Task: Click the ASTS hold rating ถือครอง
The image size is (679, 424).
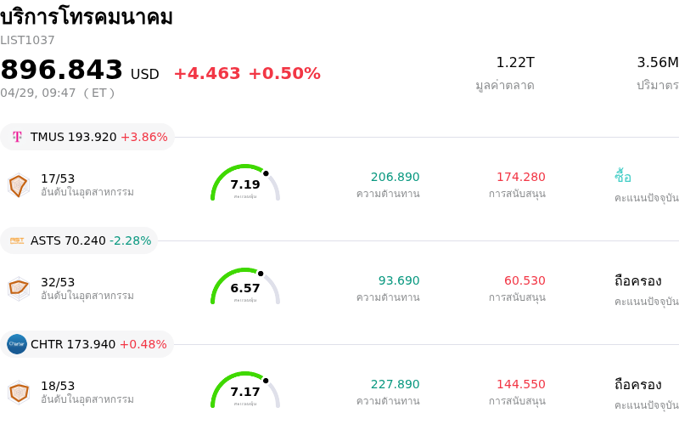Action: pos(637,280)
